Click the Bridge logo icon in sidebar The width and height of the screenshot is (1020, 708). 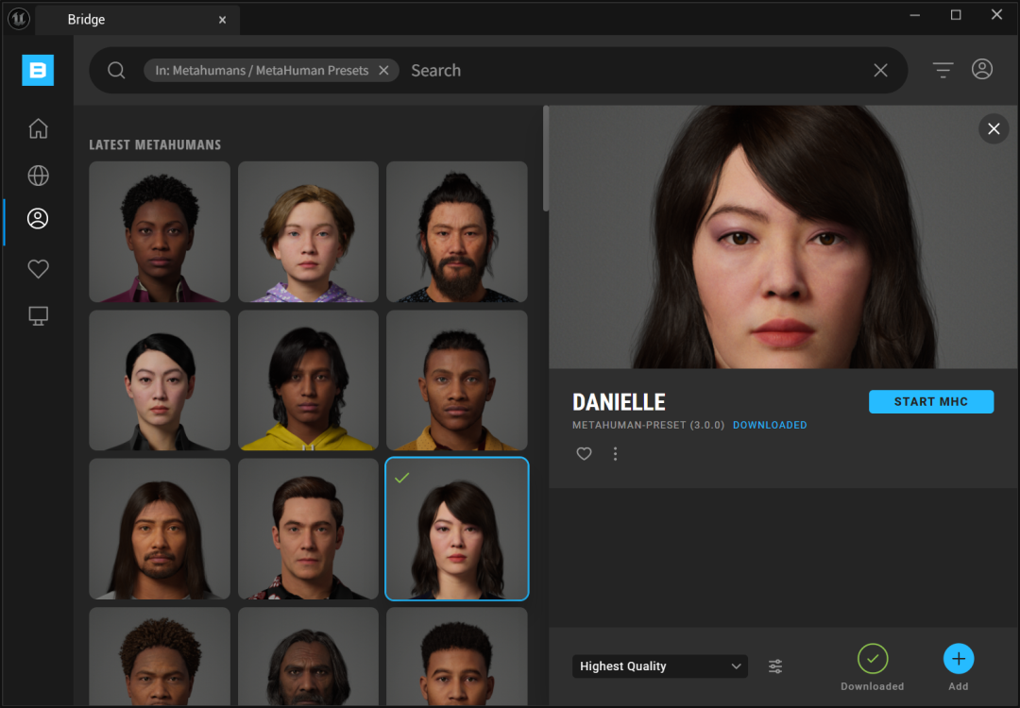(x=38, y=70)
